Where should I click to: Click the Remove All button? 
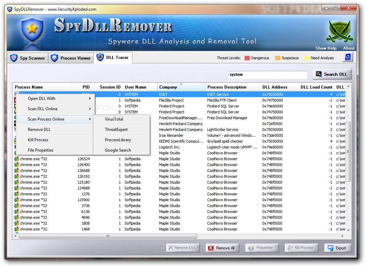pos(222,248)
